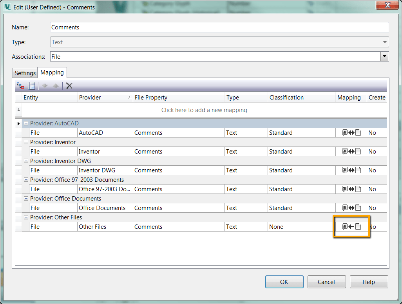Open the Associations dropdown
The width and height of the screenshot is (402, 304).
coord(384,56)
